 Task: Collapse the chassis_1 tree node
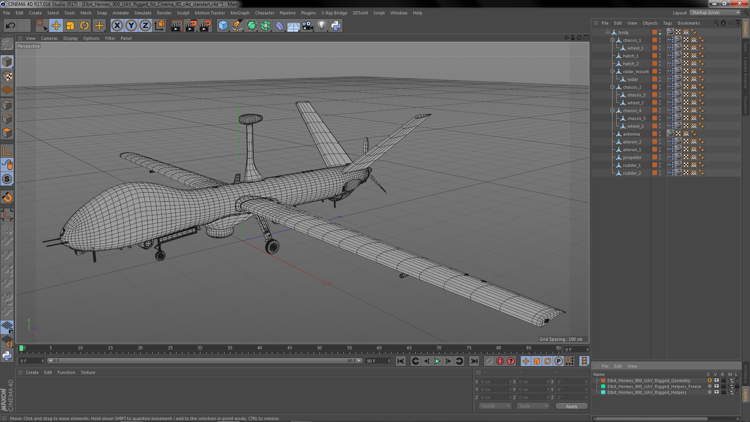coord(612,40)
